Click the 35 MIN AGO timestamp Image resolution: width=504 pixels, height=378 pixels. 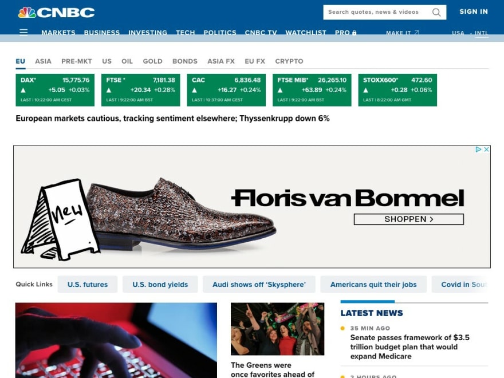370,328
